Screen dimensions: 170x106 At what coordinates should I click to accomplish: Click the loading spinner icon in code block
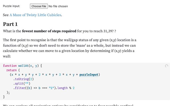(x=167, y=66)
